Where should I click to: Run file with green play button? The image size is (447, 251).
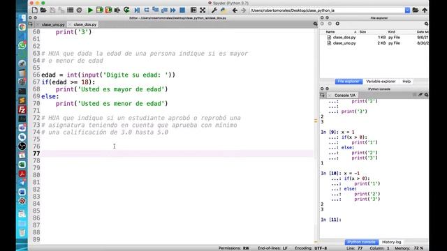click(x=90, y=10)
